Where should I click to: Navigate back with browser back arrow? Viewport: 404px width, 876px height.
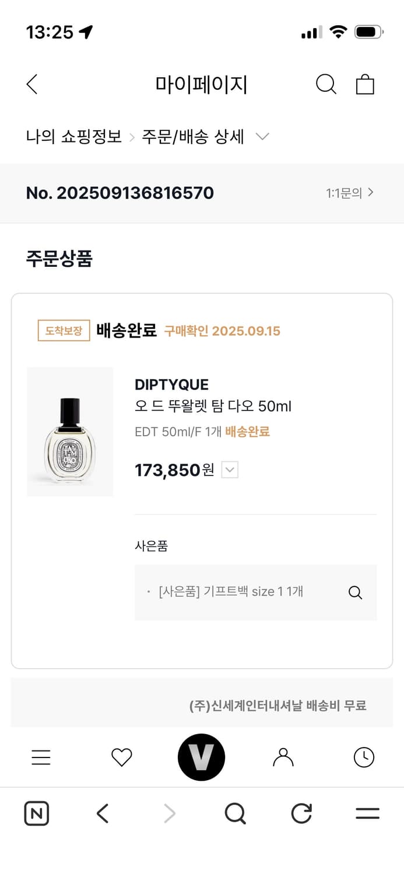point(102,813)
